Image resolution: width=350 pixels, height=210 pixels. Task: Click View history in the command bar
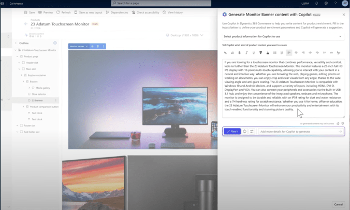[x=172, y=12]
